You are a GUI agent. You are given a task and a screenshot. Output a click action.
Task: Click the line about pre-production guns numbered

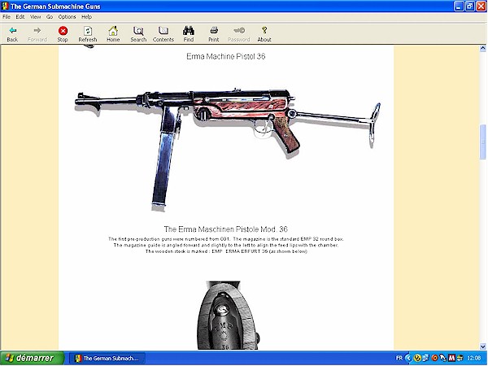pos(226,239)
